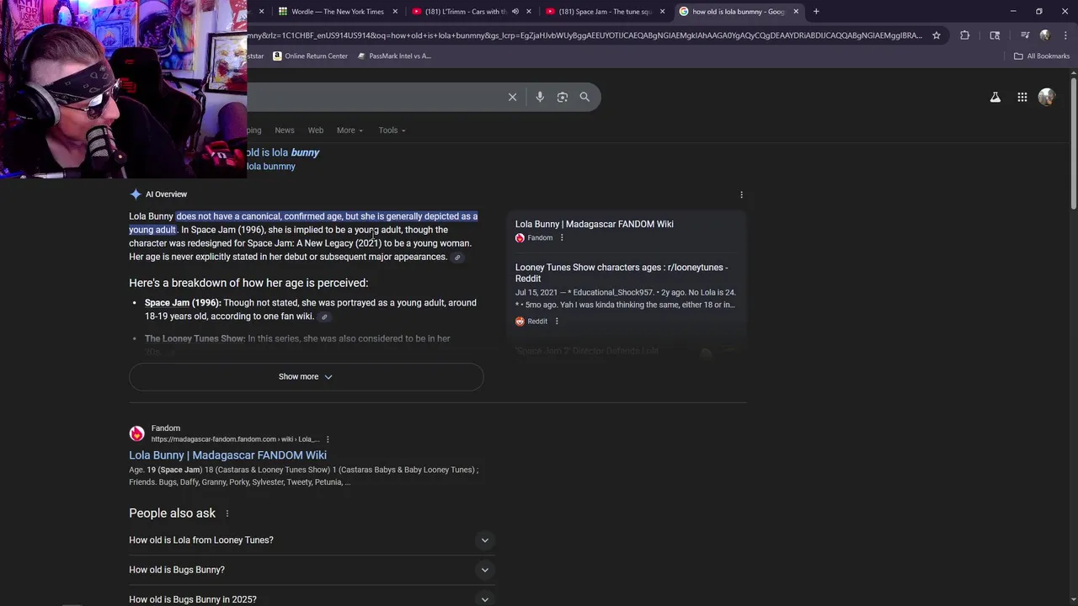1078x606 pixels.
Task: Open the Tools dropdown
Action: click(x=392, y=130)
